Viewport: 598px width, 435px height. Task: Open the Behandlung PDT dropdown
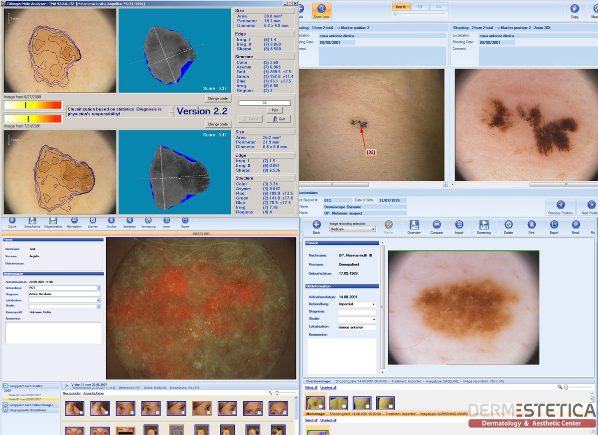tap(98, 288)
